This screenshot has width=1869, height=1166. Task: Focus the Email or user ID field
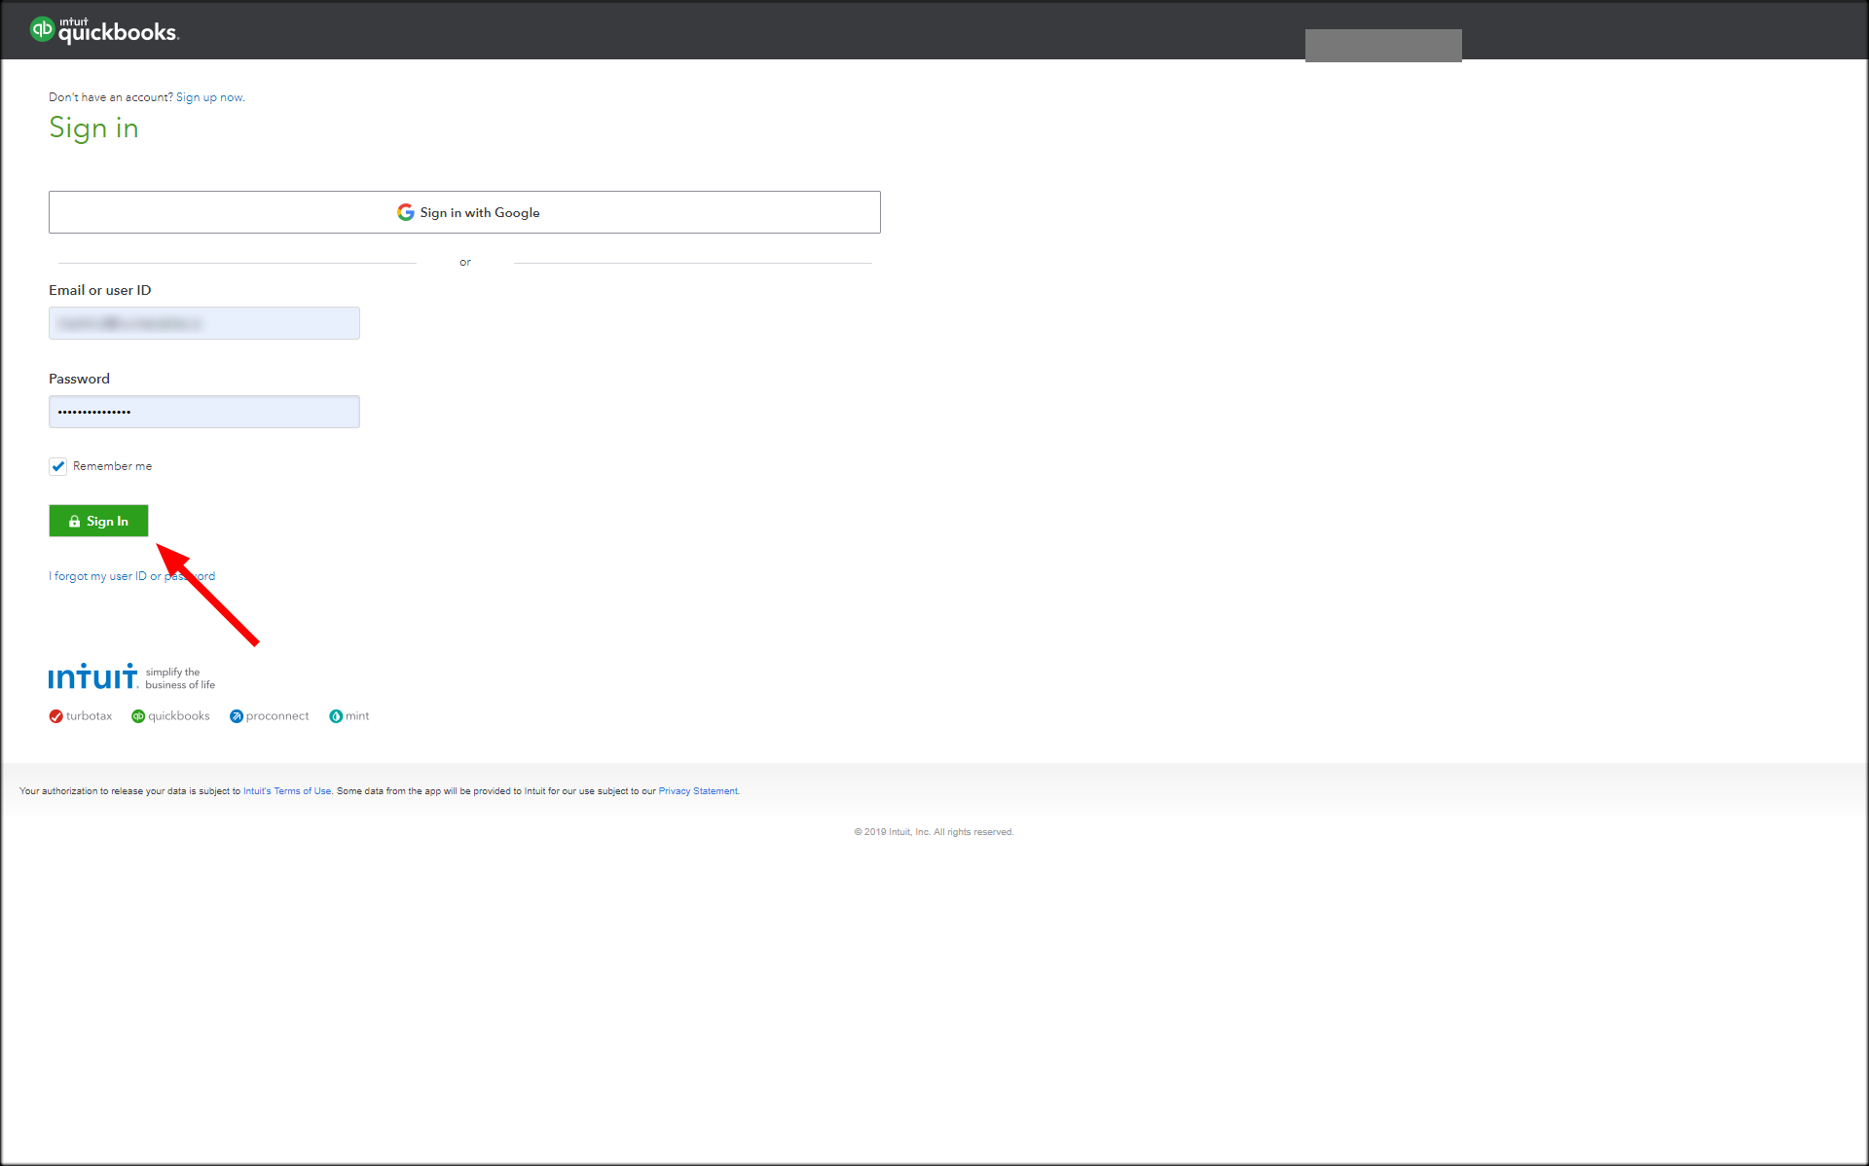204,323
